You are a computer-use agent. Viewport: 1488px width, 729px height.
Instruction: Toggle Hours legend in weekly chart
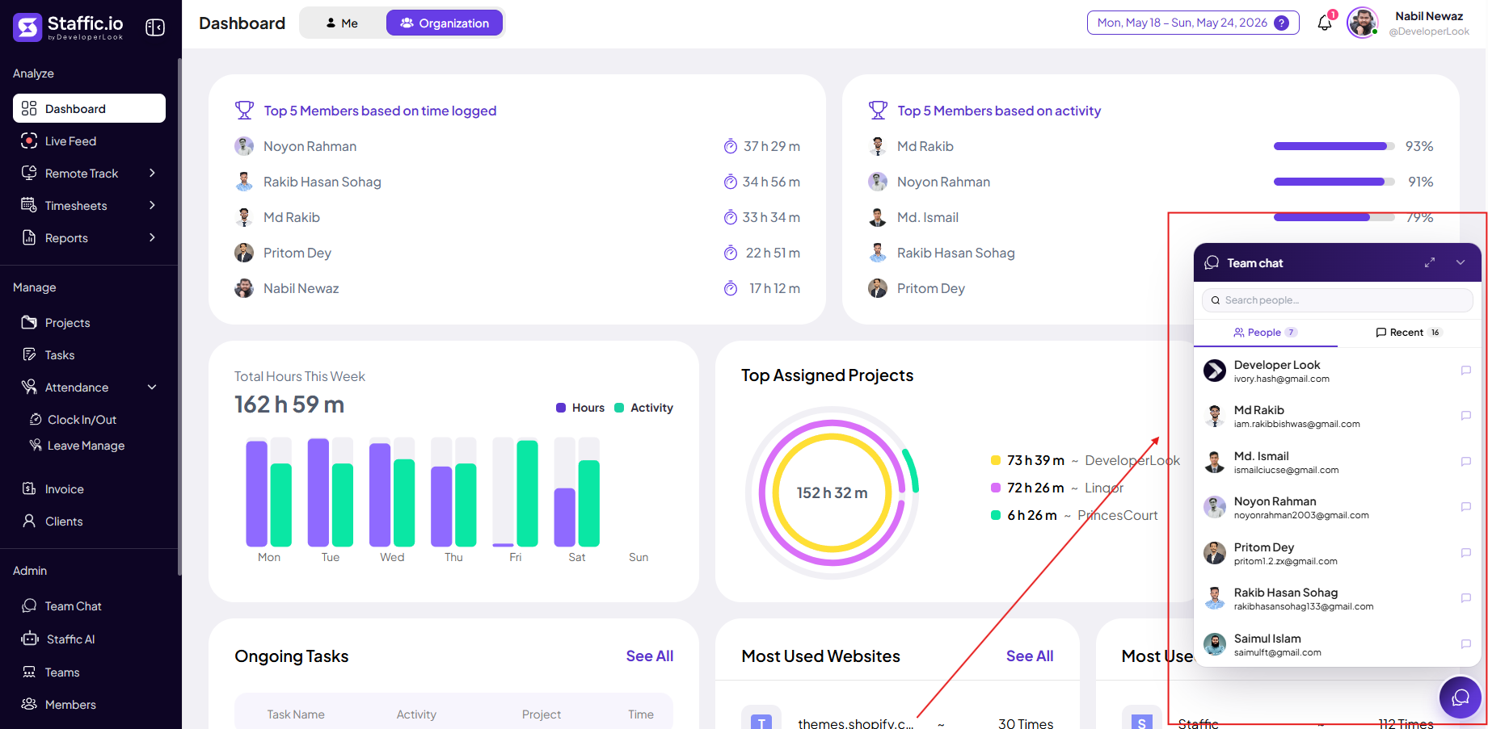pyautogui.click(x=580, y=408)
